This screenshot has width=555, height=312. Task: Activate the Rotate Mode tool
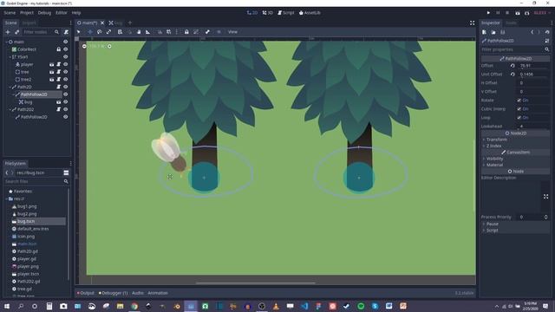tap(100, 32)
